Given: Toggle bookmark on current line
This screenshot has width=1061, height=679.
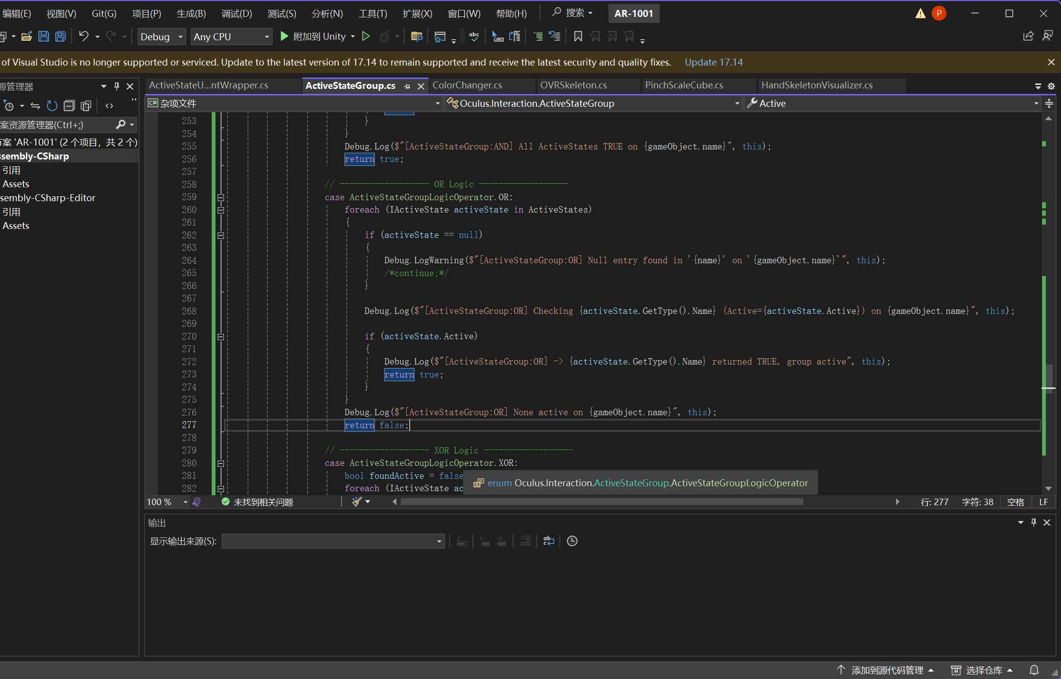Looking at the screenshot, I should [578, 36].
